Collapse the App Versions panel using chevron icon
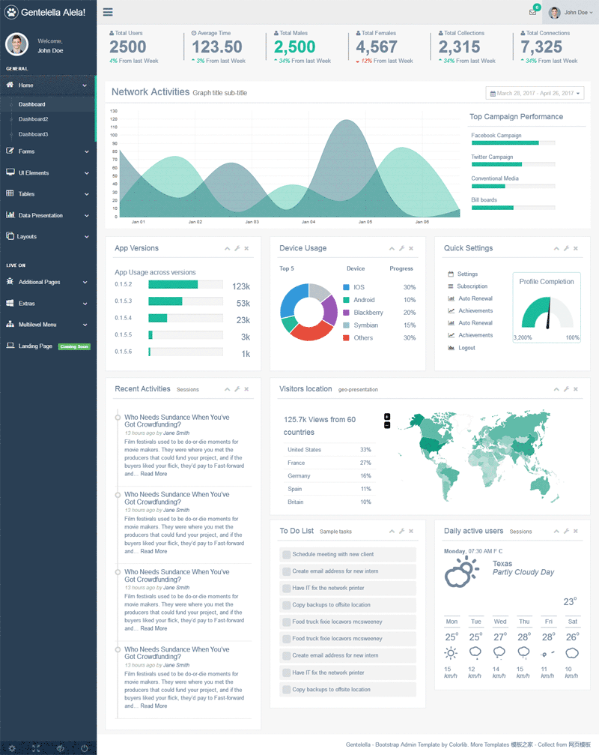This screenshot has height=755, width=599. pos(225,248)
